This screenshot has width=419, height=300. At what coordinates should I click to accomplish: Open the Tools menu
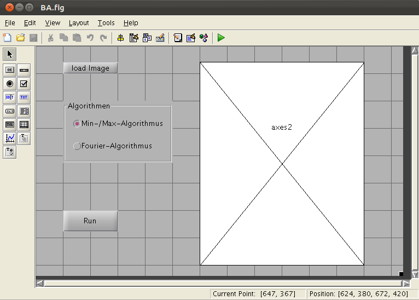[106, 23]
